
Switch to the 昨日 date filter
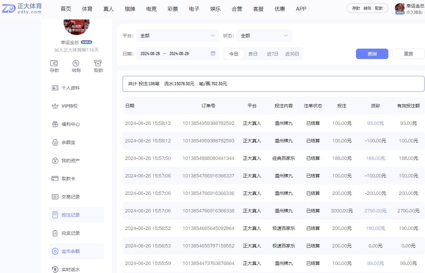pos(253,54)
